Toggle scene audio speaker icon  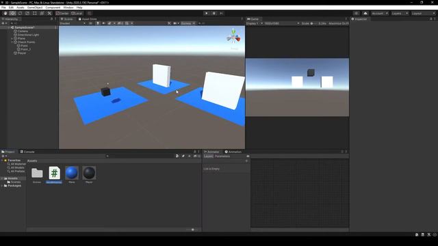tap(103, 23)
